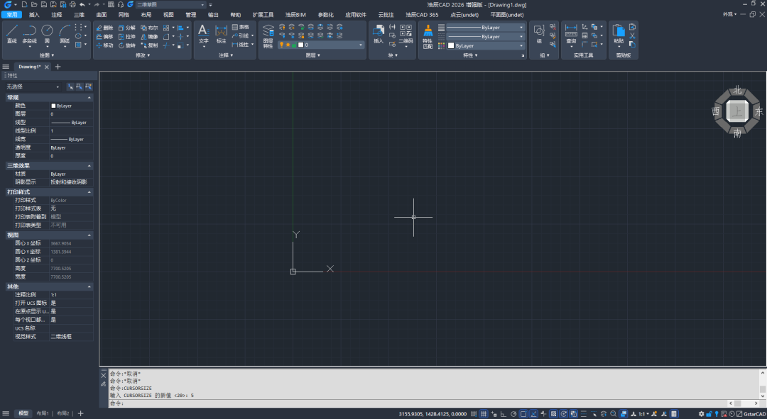Open the 文字 (Text) annotation tool
Screen dimensions: 767x419
[204, 34]
